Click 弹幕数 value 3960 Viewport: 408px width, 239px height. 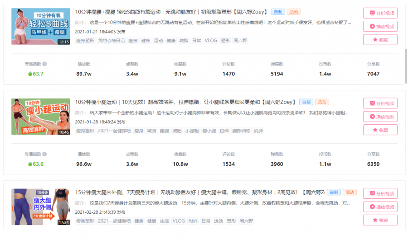click(x=277, y=164)
